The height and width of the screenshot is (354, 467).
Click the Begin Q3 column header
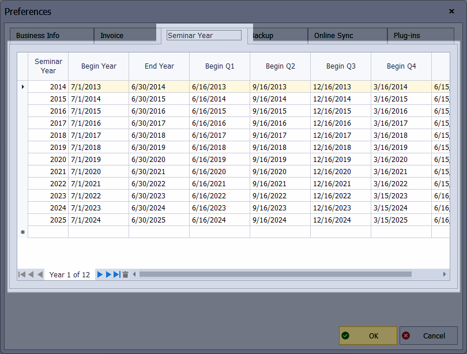coord(341,66)
